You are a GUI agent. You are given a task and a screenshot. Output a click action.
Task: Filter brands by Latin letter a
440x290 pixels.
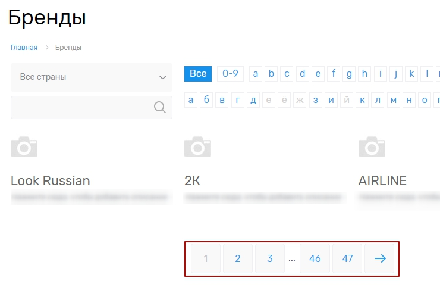(256, 74)
